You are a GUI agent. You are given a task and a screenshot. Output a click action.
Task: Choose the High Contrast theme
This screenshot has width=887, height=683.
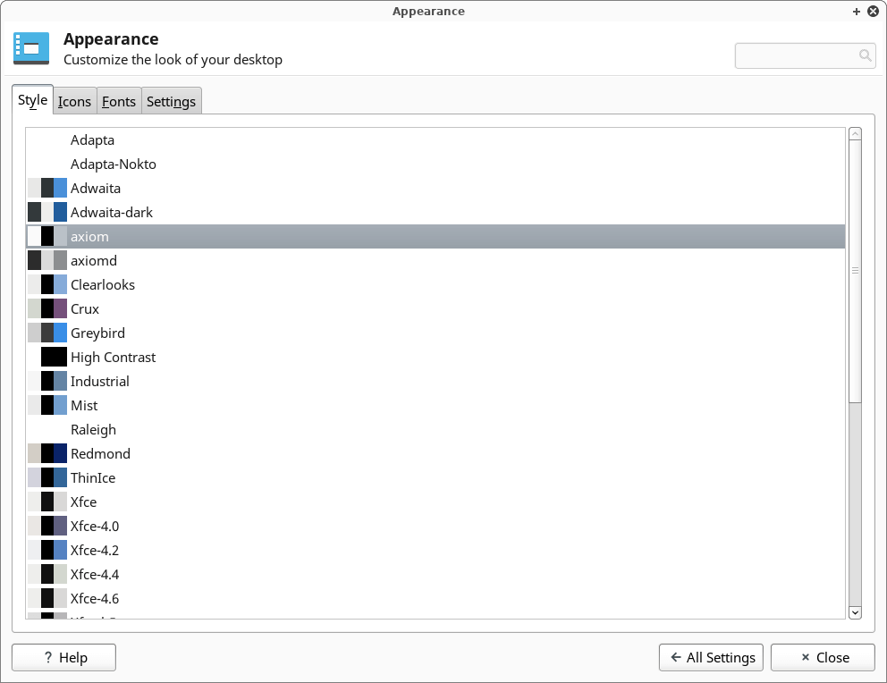113,357
